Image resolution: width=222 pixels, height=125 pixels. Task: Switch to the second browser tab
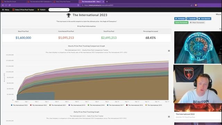(40, 1)
